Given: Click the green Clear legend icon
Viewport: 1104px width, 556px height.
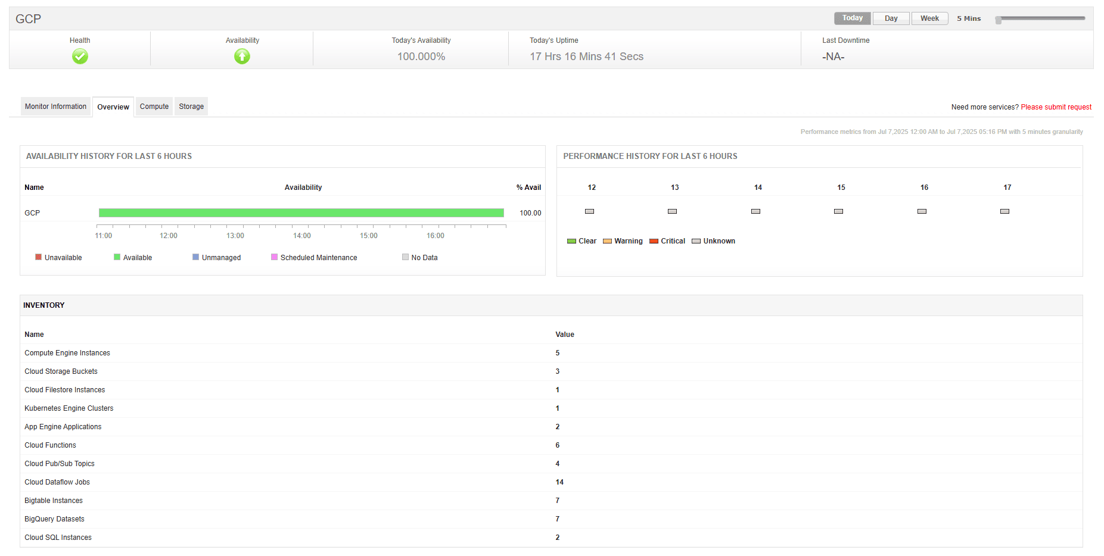Looking at the screenshot, I should point(571,241).
